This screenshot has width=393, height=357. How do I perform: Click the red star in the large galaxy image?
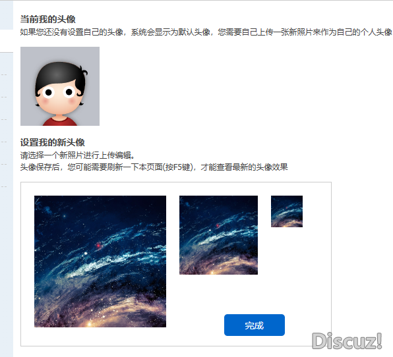tap(98, 245)
